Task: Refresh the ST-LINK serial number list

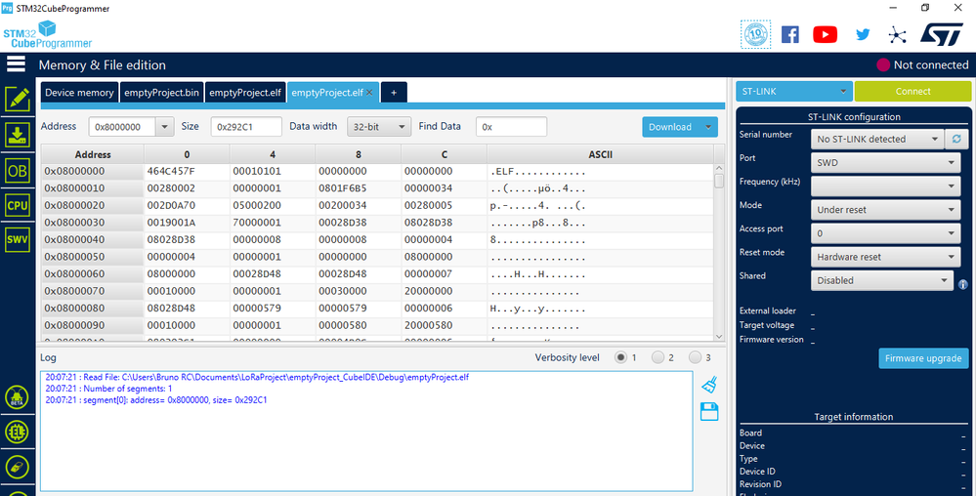Action: pyautogui.click(x=956, y=139)
